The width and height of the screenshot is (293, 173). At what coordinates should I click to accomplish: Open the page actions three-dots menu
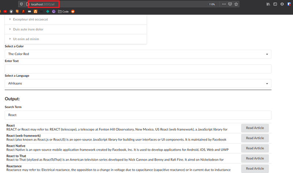(224, 4)
